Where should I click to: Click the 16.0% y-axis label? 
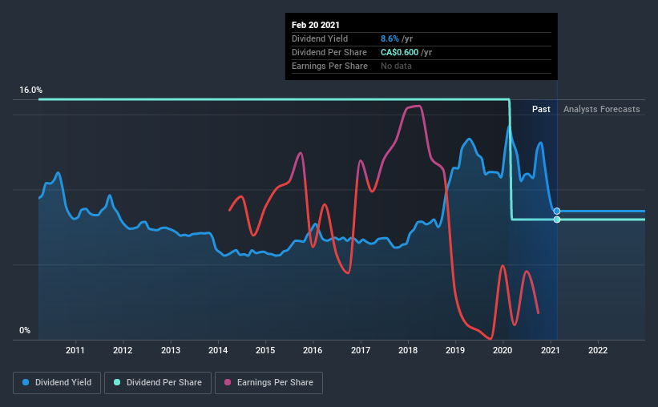pyautogui.click(x=30, y=91)
